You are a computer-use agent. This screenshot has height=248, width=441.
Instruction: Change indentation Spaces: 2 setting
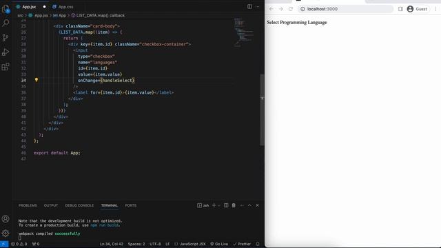[x=136, y=244]
